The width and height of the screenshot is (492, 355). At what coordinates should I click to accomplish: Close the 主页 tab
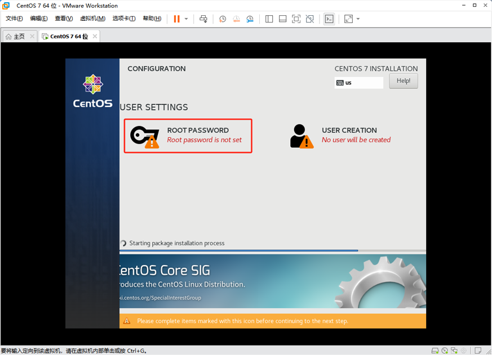[x=32, y=37]
